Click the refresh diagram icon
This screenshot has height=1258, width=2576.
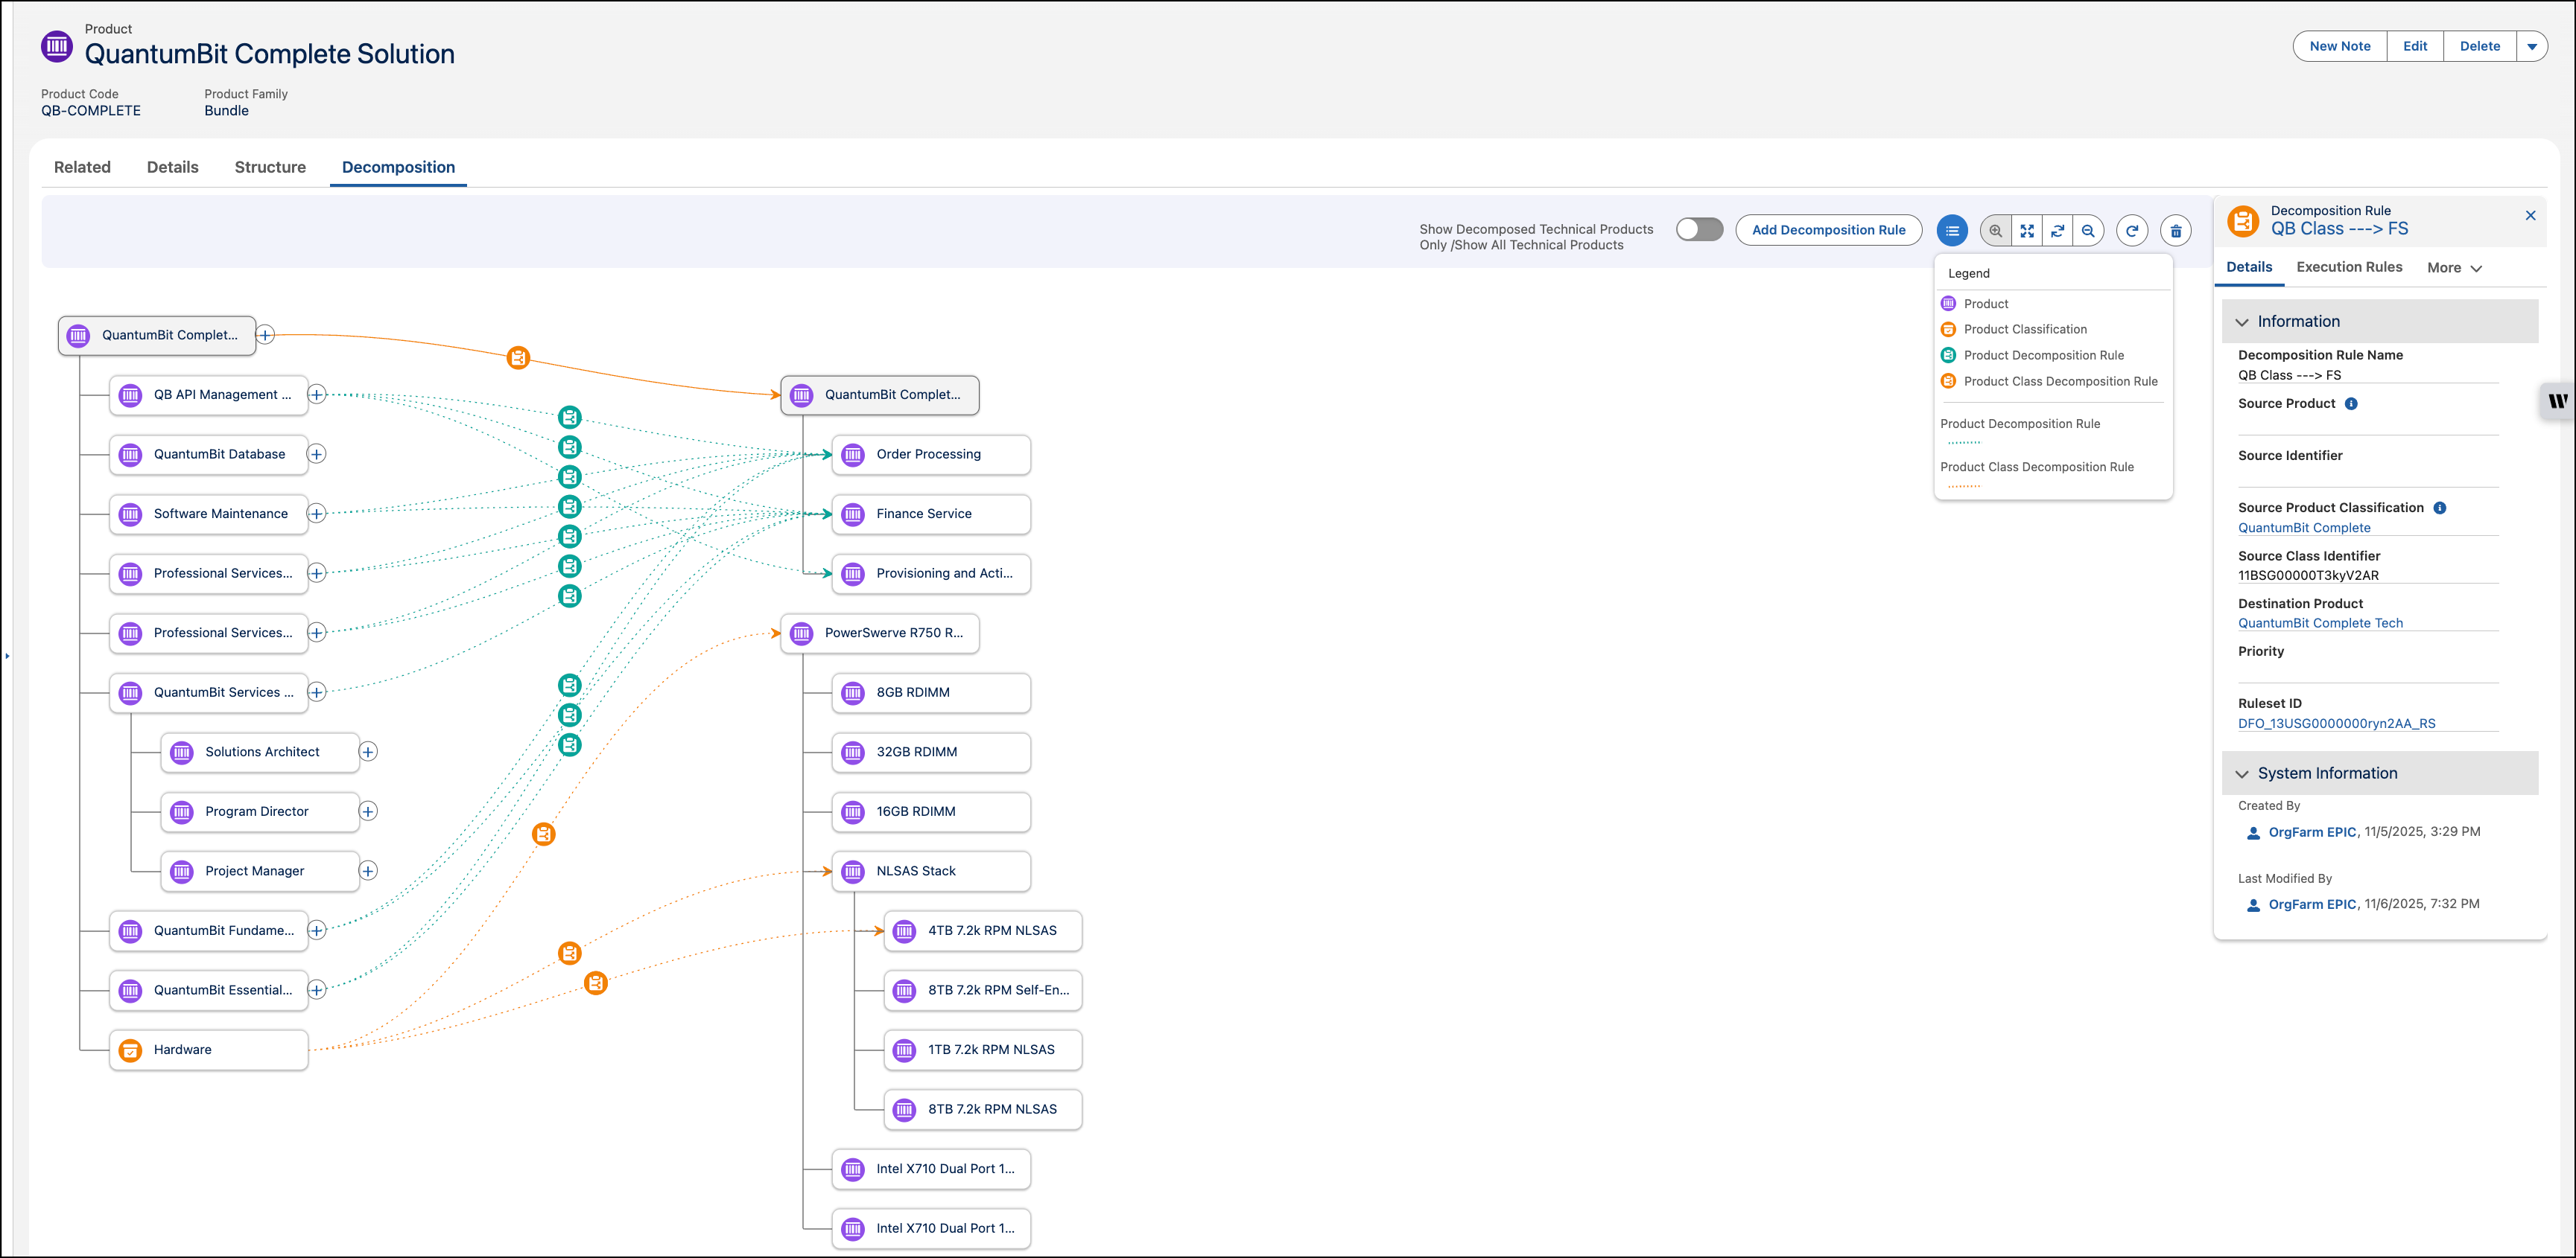pos(2132,231)
